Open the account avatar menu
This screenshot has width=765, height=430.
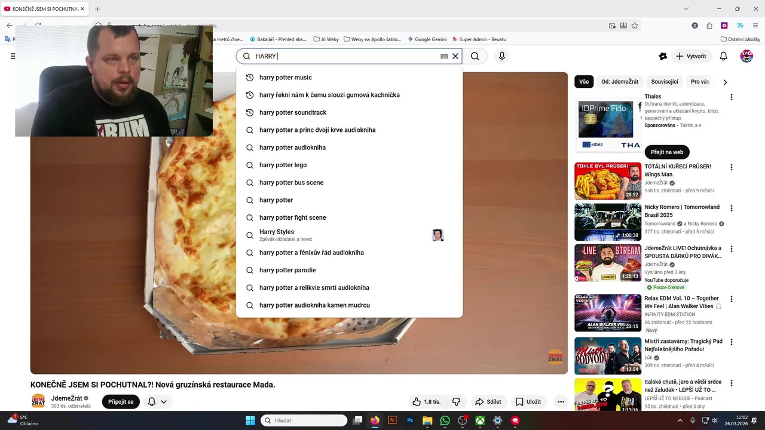point(746,56)
